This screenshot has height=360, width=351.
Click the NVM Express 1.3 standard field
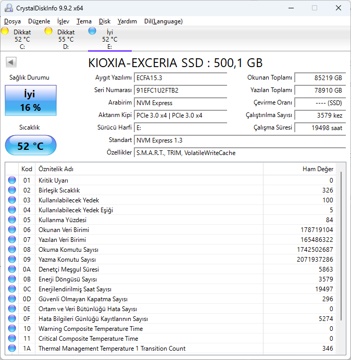point(240,140)
